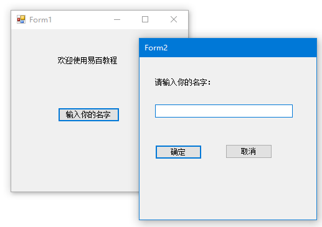The image size is (322, 227).
Task: Click the Form1 application icon in title bar
Action: 21,19
